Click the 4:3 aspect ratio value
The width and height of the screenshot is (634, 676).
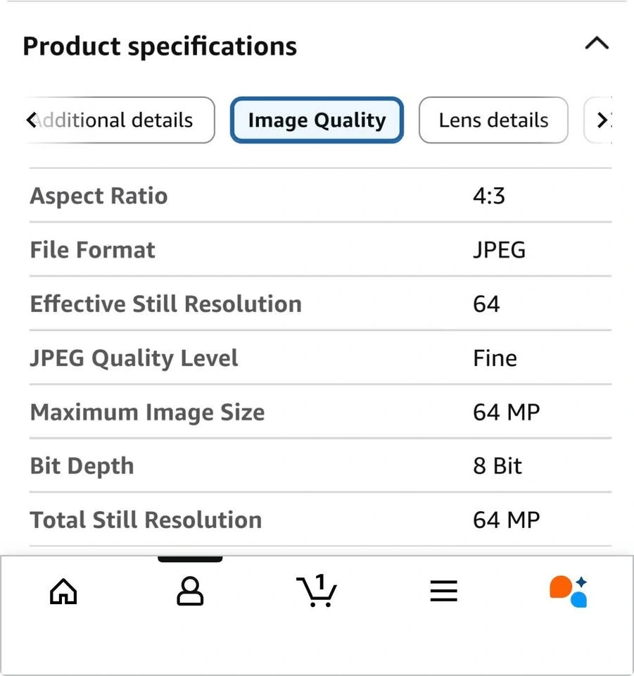pos(489,196)
